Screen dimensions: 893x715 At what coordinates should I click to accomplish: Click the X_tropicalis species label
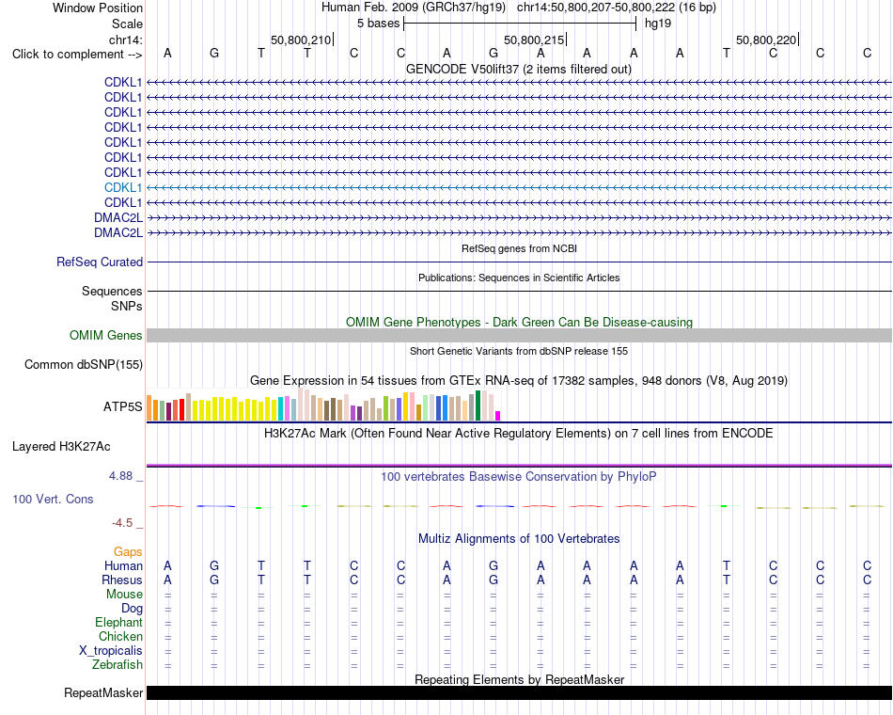click(x=111, y=651)
